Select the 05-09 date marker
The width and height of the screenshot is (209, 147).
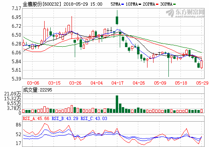tap(160, 83)
